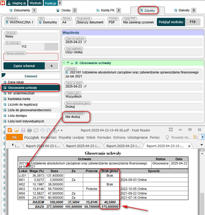Select Liczniki do legalizacji element

[x=31, y=105]
